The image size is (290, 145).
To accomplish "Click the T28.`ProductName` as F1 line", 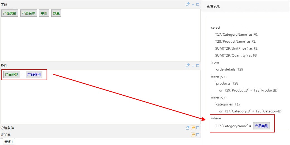I will pos(236,41).
